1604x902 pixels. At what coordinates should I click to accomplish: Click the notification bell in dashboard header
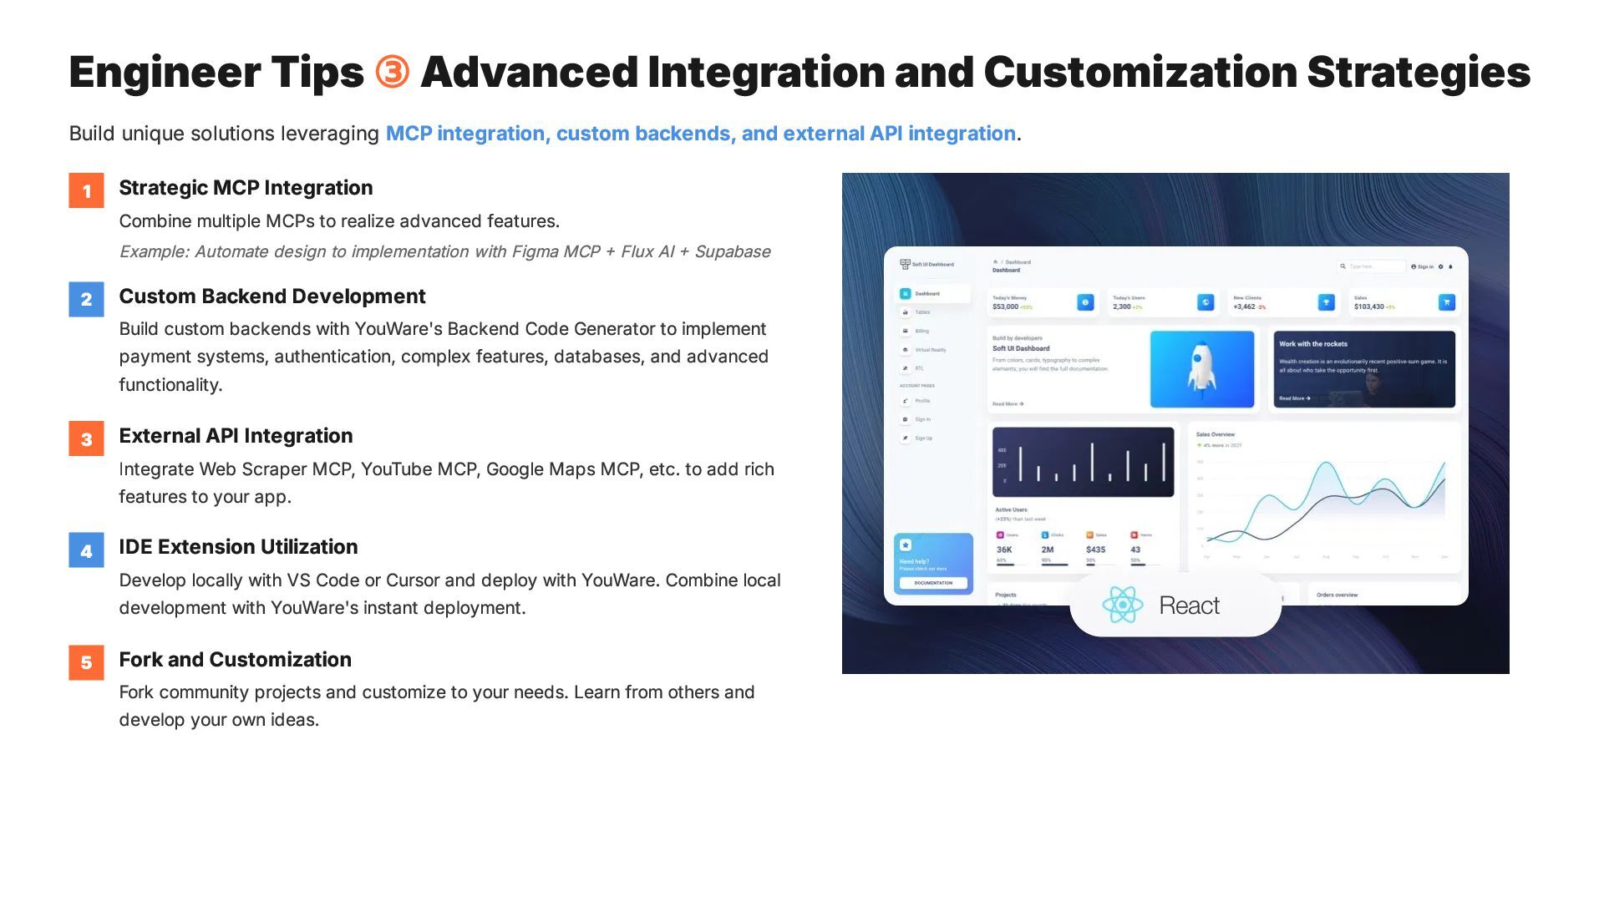point(1451,266)
